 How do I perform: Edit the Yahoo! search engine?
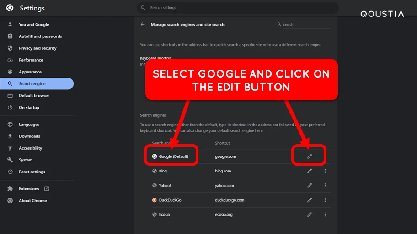click(x=310, y=186)
